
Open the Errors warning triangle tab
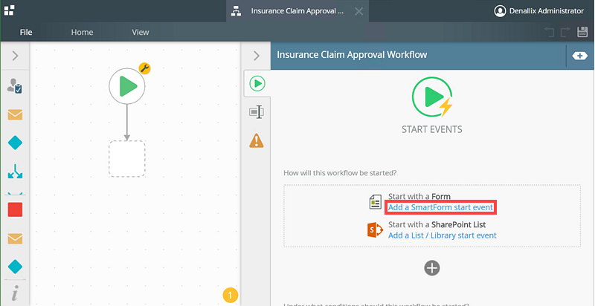257,140
